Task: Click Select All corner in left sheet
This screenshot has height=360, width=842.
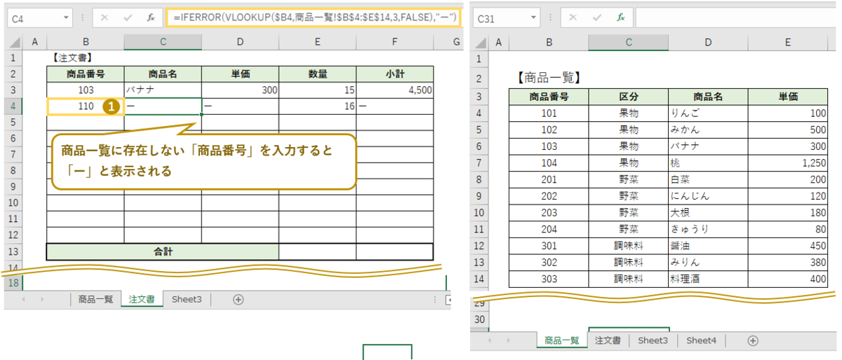Action: 14,43
